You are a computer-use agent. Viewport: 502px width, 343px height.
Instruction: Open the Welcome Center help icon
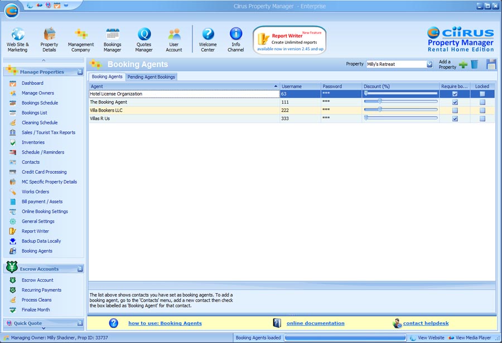point(208,34)
